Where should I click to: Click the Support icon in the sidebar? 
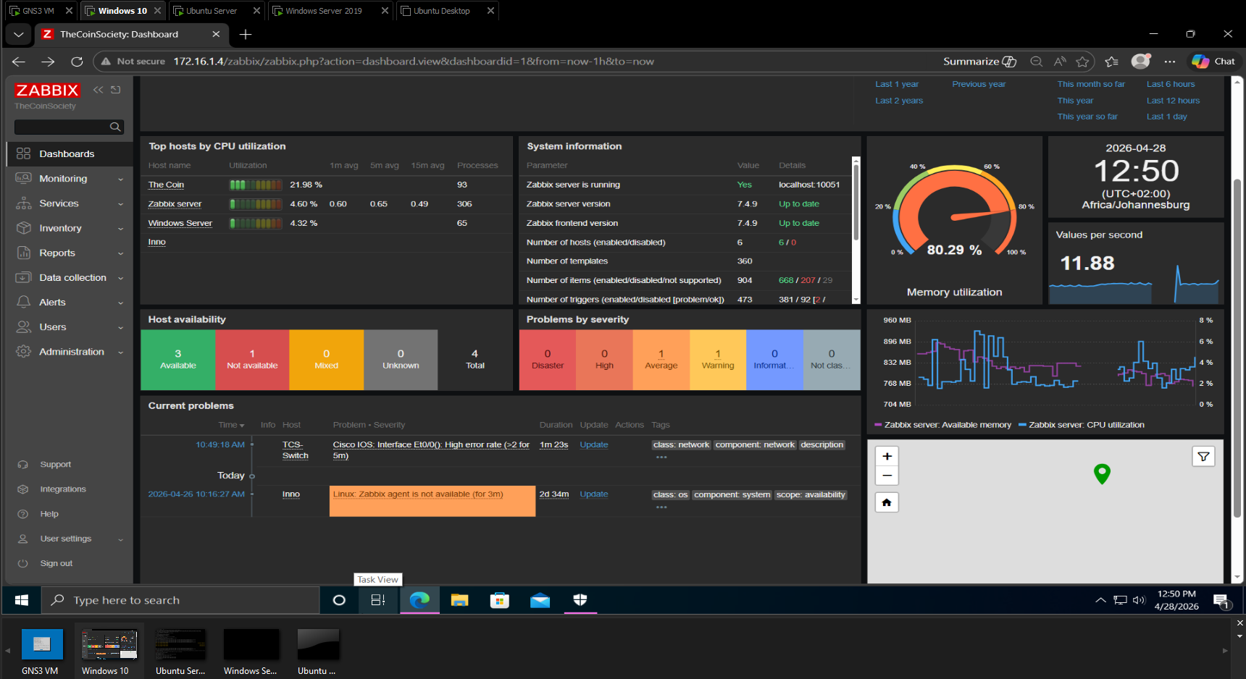click(x=23, y=465)
